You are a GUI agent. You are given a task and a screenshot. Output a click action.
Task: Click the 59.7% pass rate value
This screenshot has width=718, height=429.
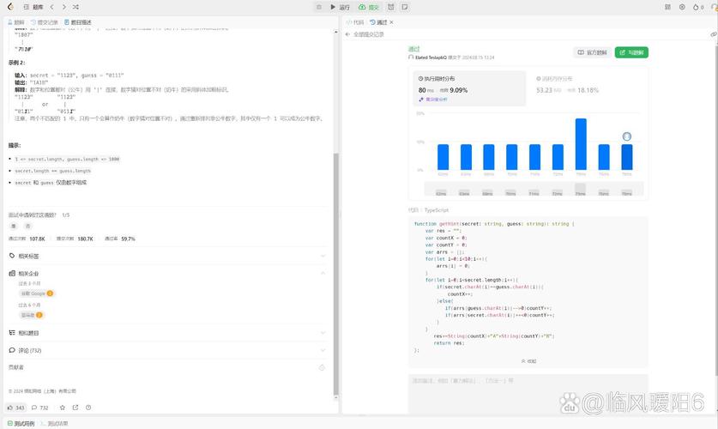[x=128, y=239]
